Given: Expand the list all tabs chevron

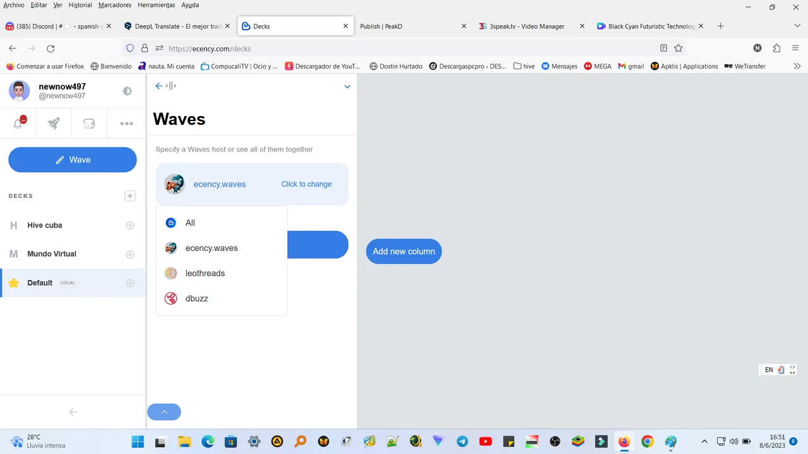Looking at the screenshot, I should pos(797,26).
